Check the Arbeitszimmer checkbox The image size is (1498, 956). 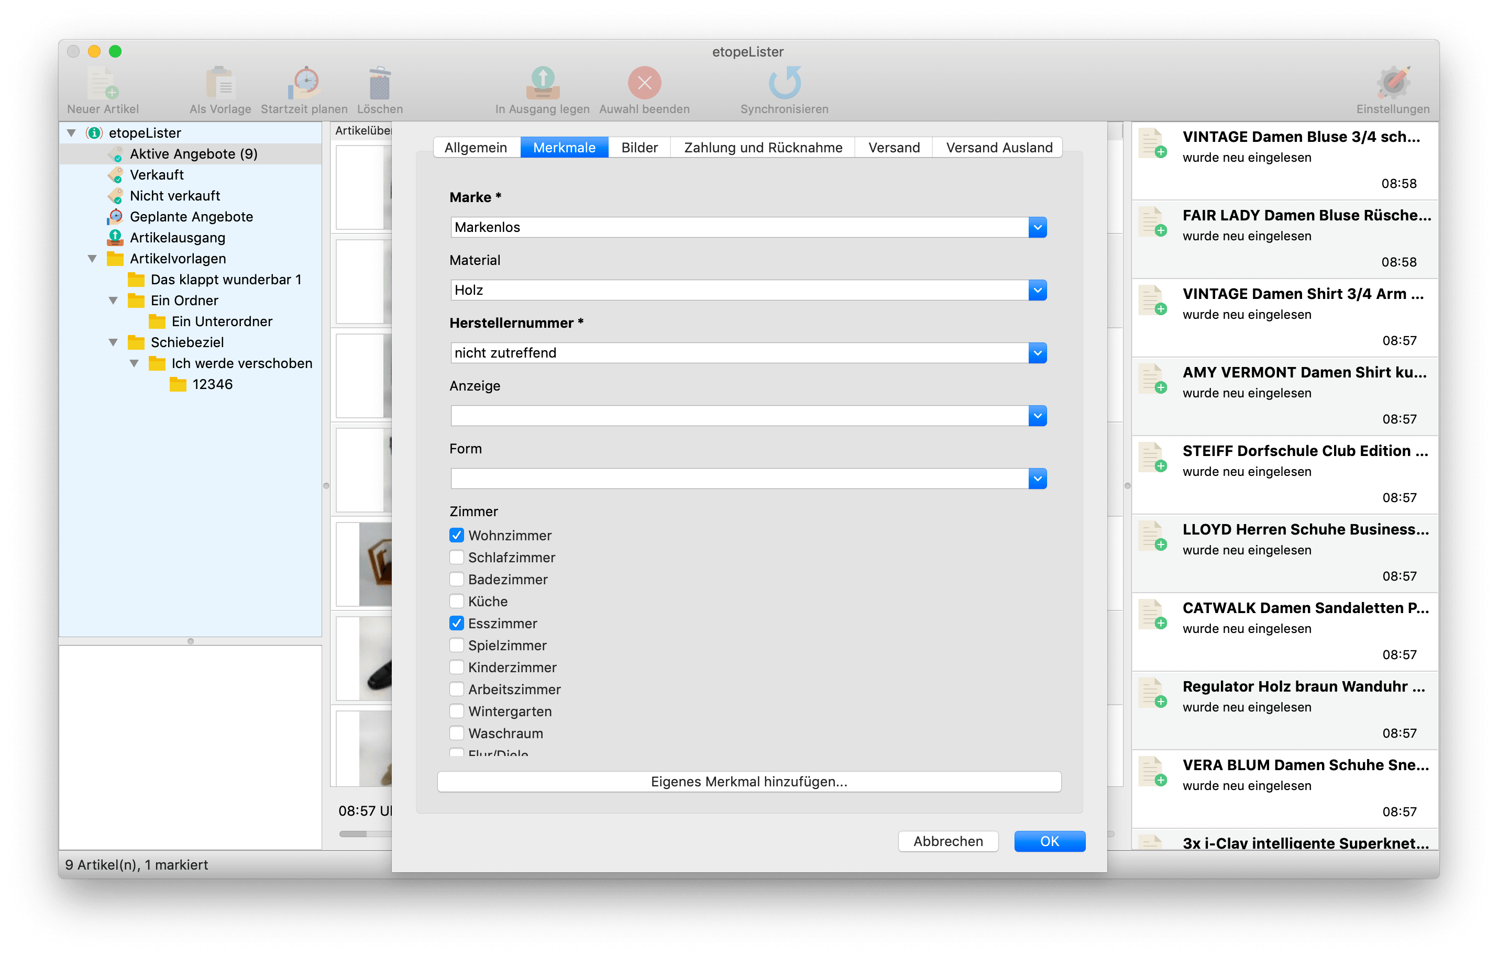457,689
